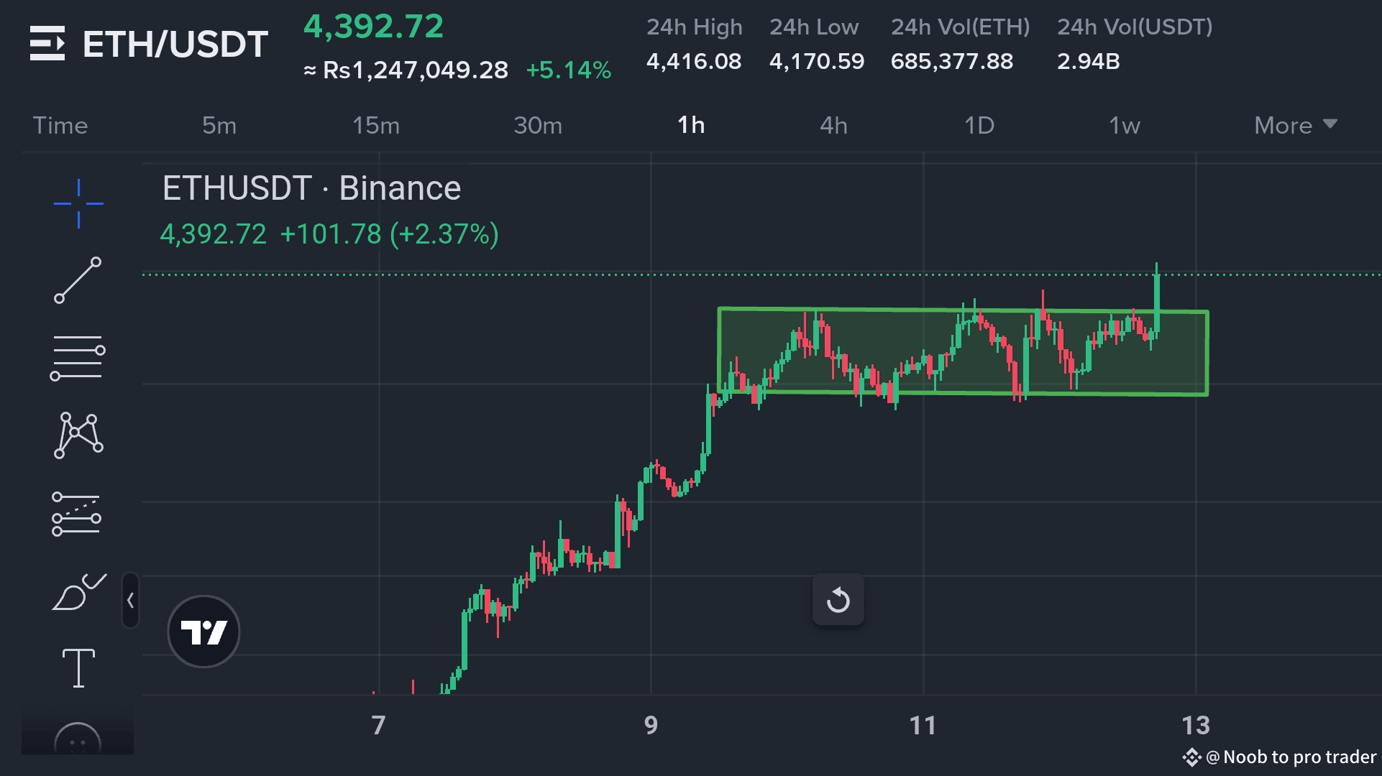Select the trend line drawing tool

[78, 280]
